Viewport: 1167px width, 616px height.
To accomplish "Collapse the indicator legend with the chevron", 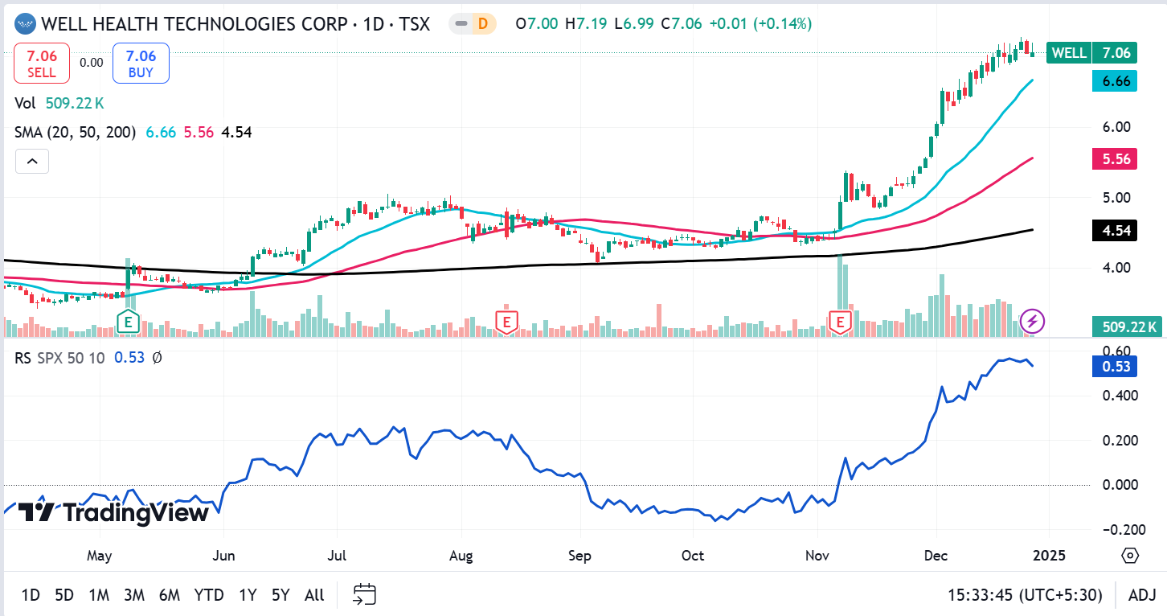I will tap(32, 162).
